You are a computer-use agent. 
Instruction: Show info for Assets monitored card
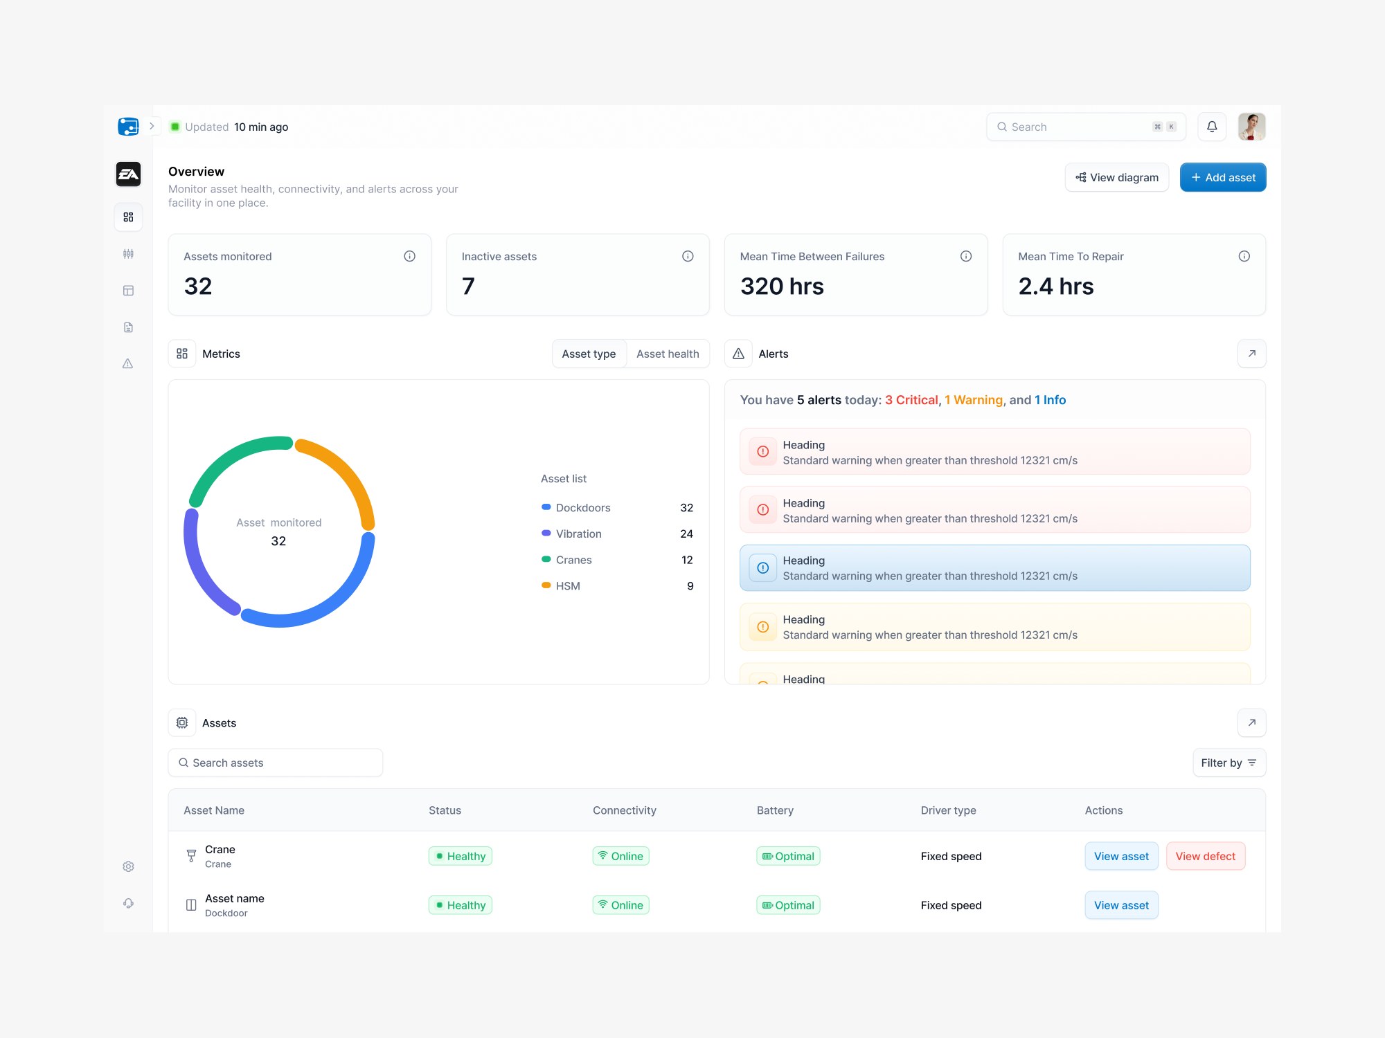tap(410, 256)
